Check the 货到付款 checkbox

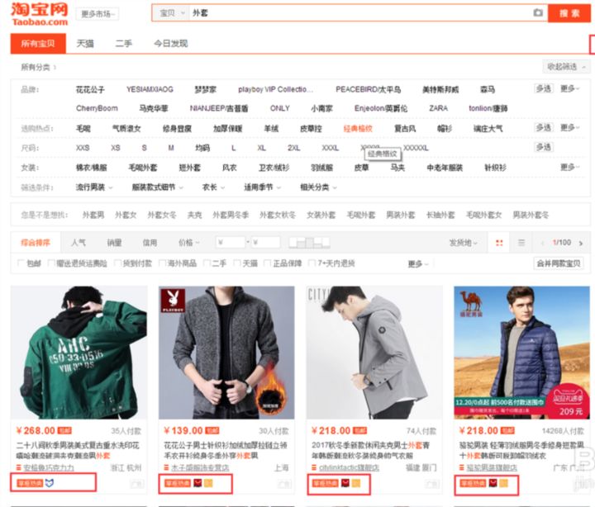[x=117, y=263]
